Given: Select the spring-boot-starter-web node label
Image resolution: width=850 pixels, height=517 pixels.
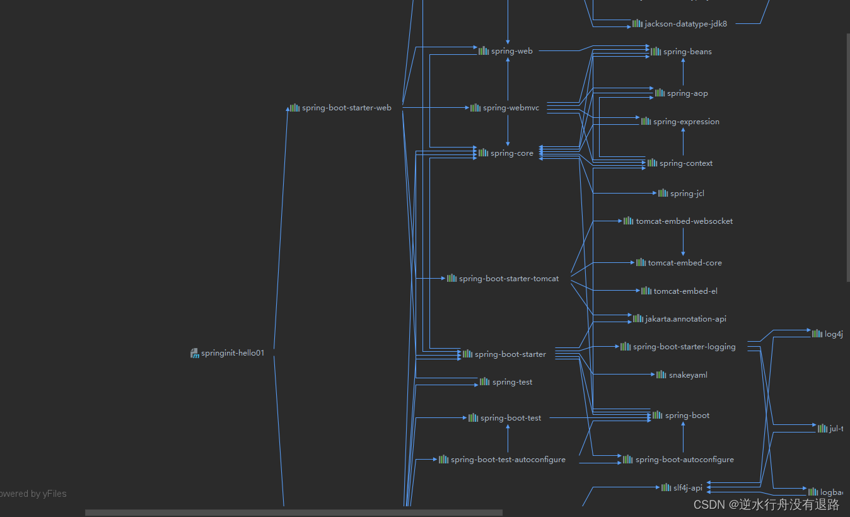Looking at the screenshot, I should 347,108.
